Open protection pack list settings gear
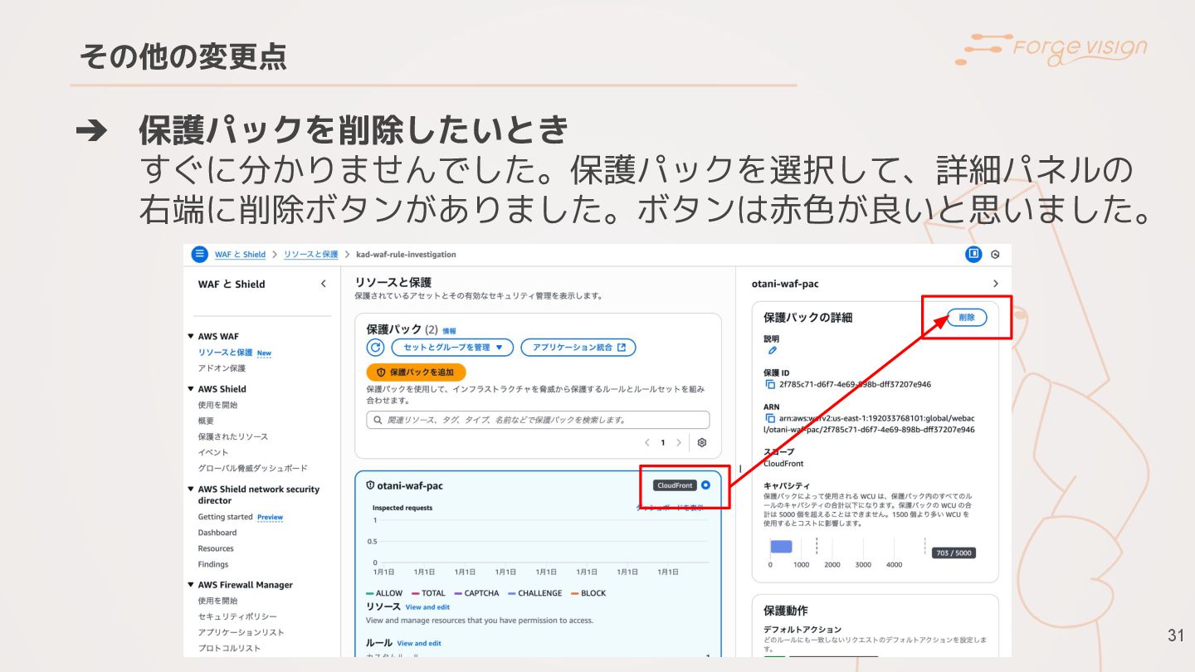This screenshot has height=672, width=1195. click(x=702, y=443)
